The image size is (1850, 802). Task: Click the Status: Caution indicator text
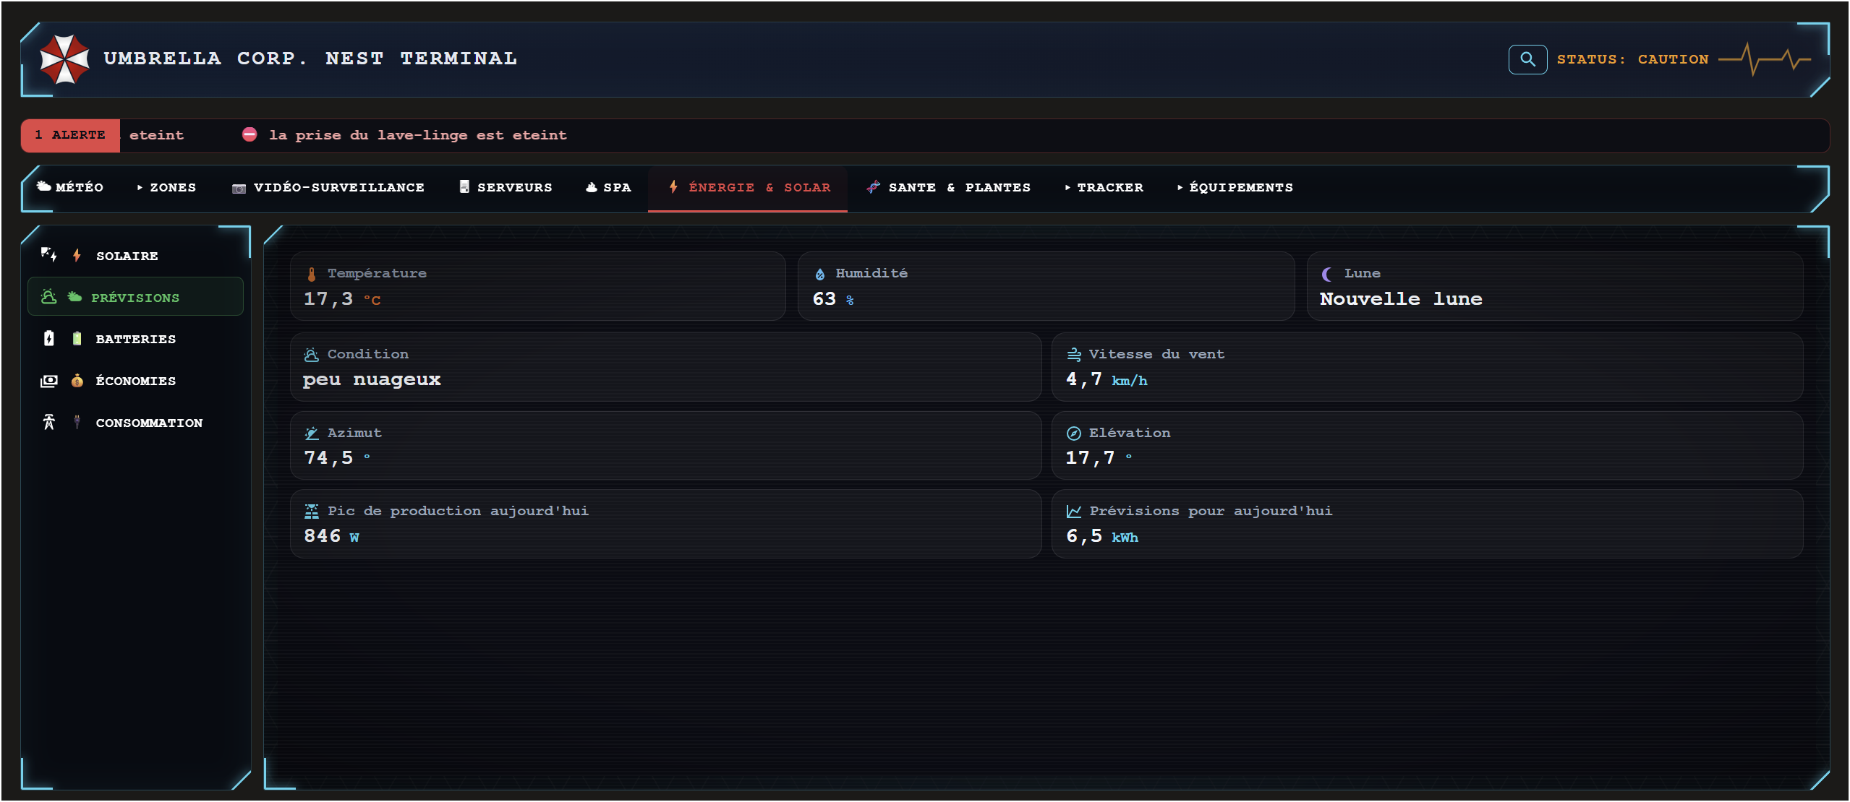1632,59
